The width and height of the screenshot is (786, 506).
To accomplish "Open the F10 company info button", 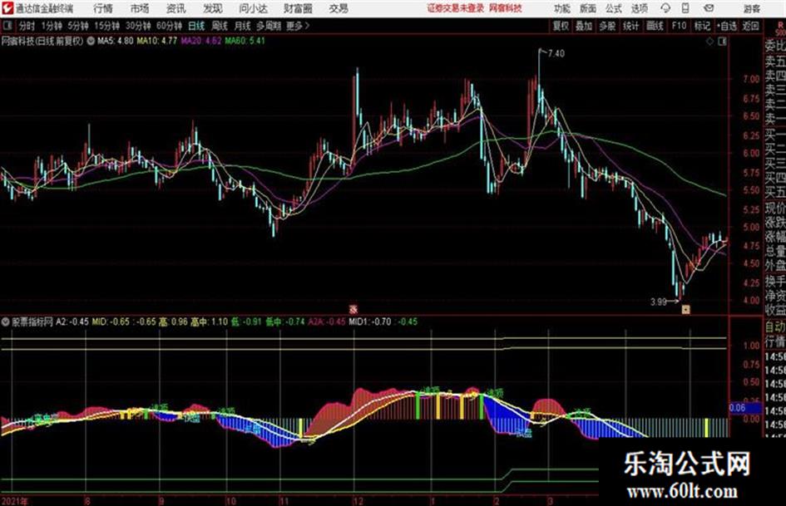I will point(679,26).
